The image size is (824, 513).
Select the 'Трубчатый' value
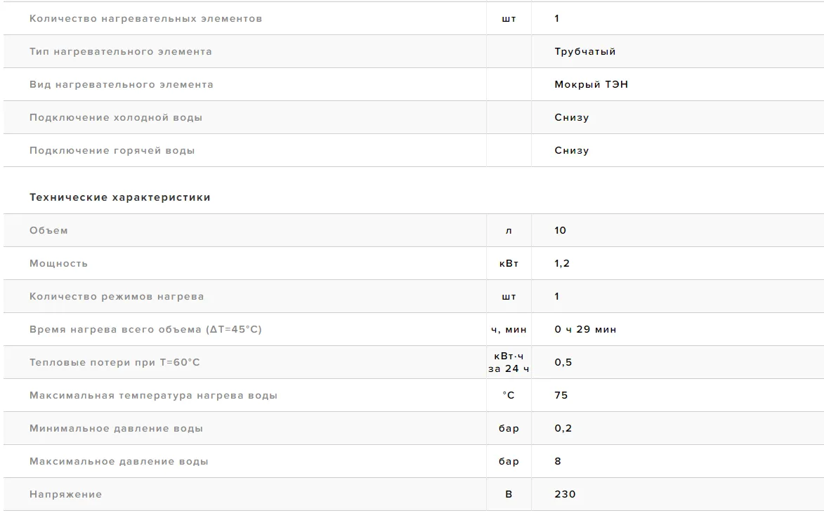(585, 52)
